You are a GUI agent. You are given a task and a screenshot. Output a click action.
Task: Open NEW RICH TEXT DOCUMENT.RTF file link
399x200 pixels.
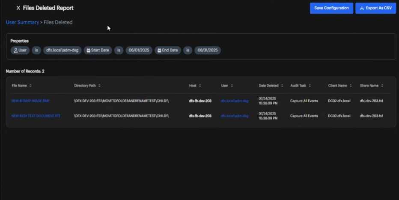[x=36, y=116]
